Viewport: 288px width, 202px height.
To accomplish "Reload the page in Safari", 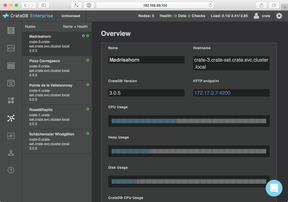I will tap(210, 5).
